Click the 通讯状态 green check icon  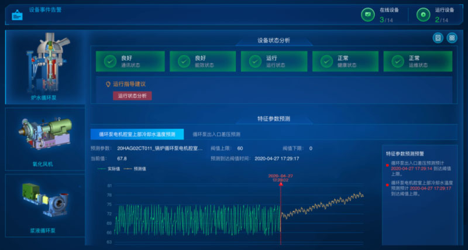pos(109,61)
